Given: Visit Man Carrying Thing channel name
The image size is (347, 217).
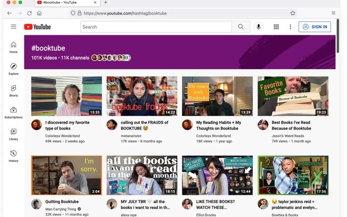Looking at the screenshot, I should point(61,209).
